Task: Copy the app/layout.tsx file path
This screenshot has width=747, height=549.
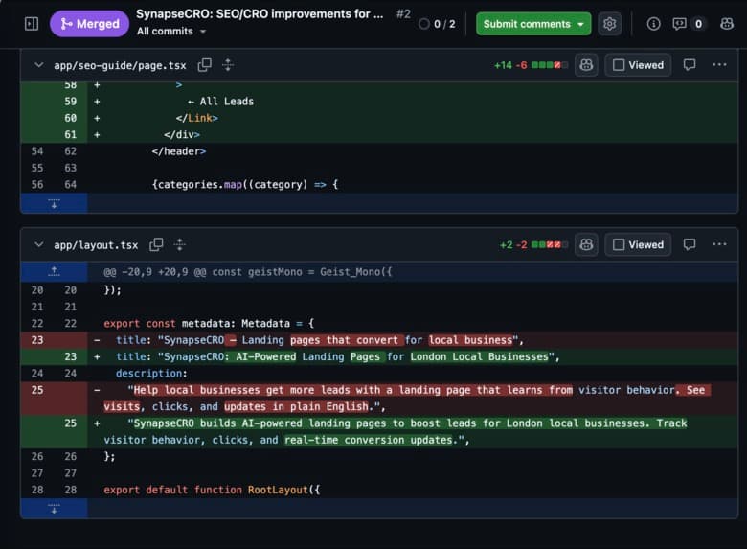Action: click(156, 245)
